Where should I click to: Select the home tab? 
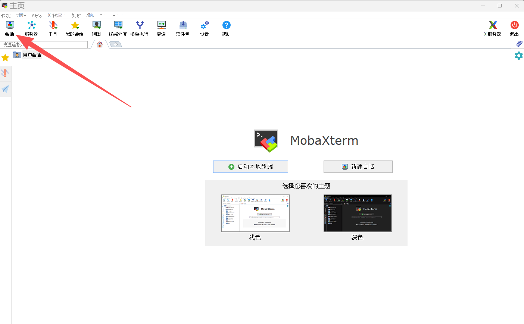[100, 44]
